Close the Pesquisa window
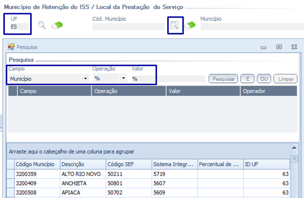Image resolution: width=304 pixels, height=198 pixels. click(x=294, y=47)
